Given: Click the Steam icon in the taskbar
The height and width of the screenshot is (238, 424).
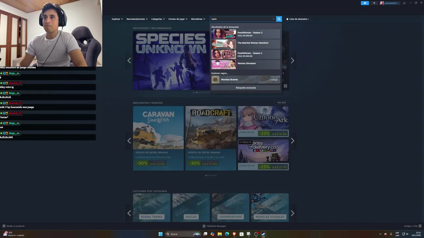Looking at the screenshot, I should (263, 234).
